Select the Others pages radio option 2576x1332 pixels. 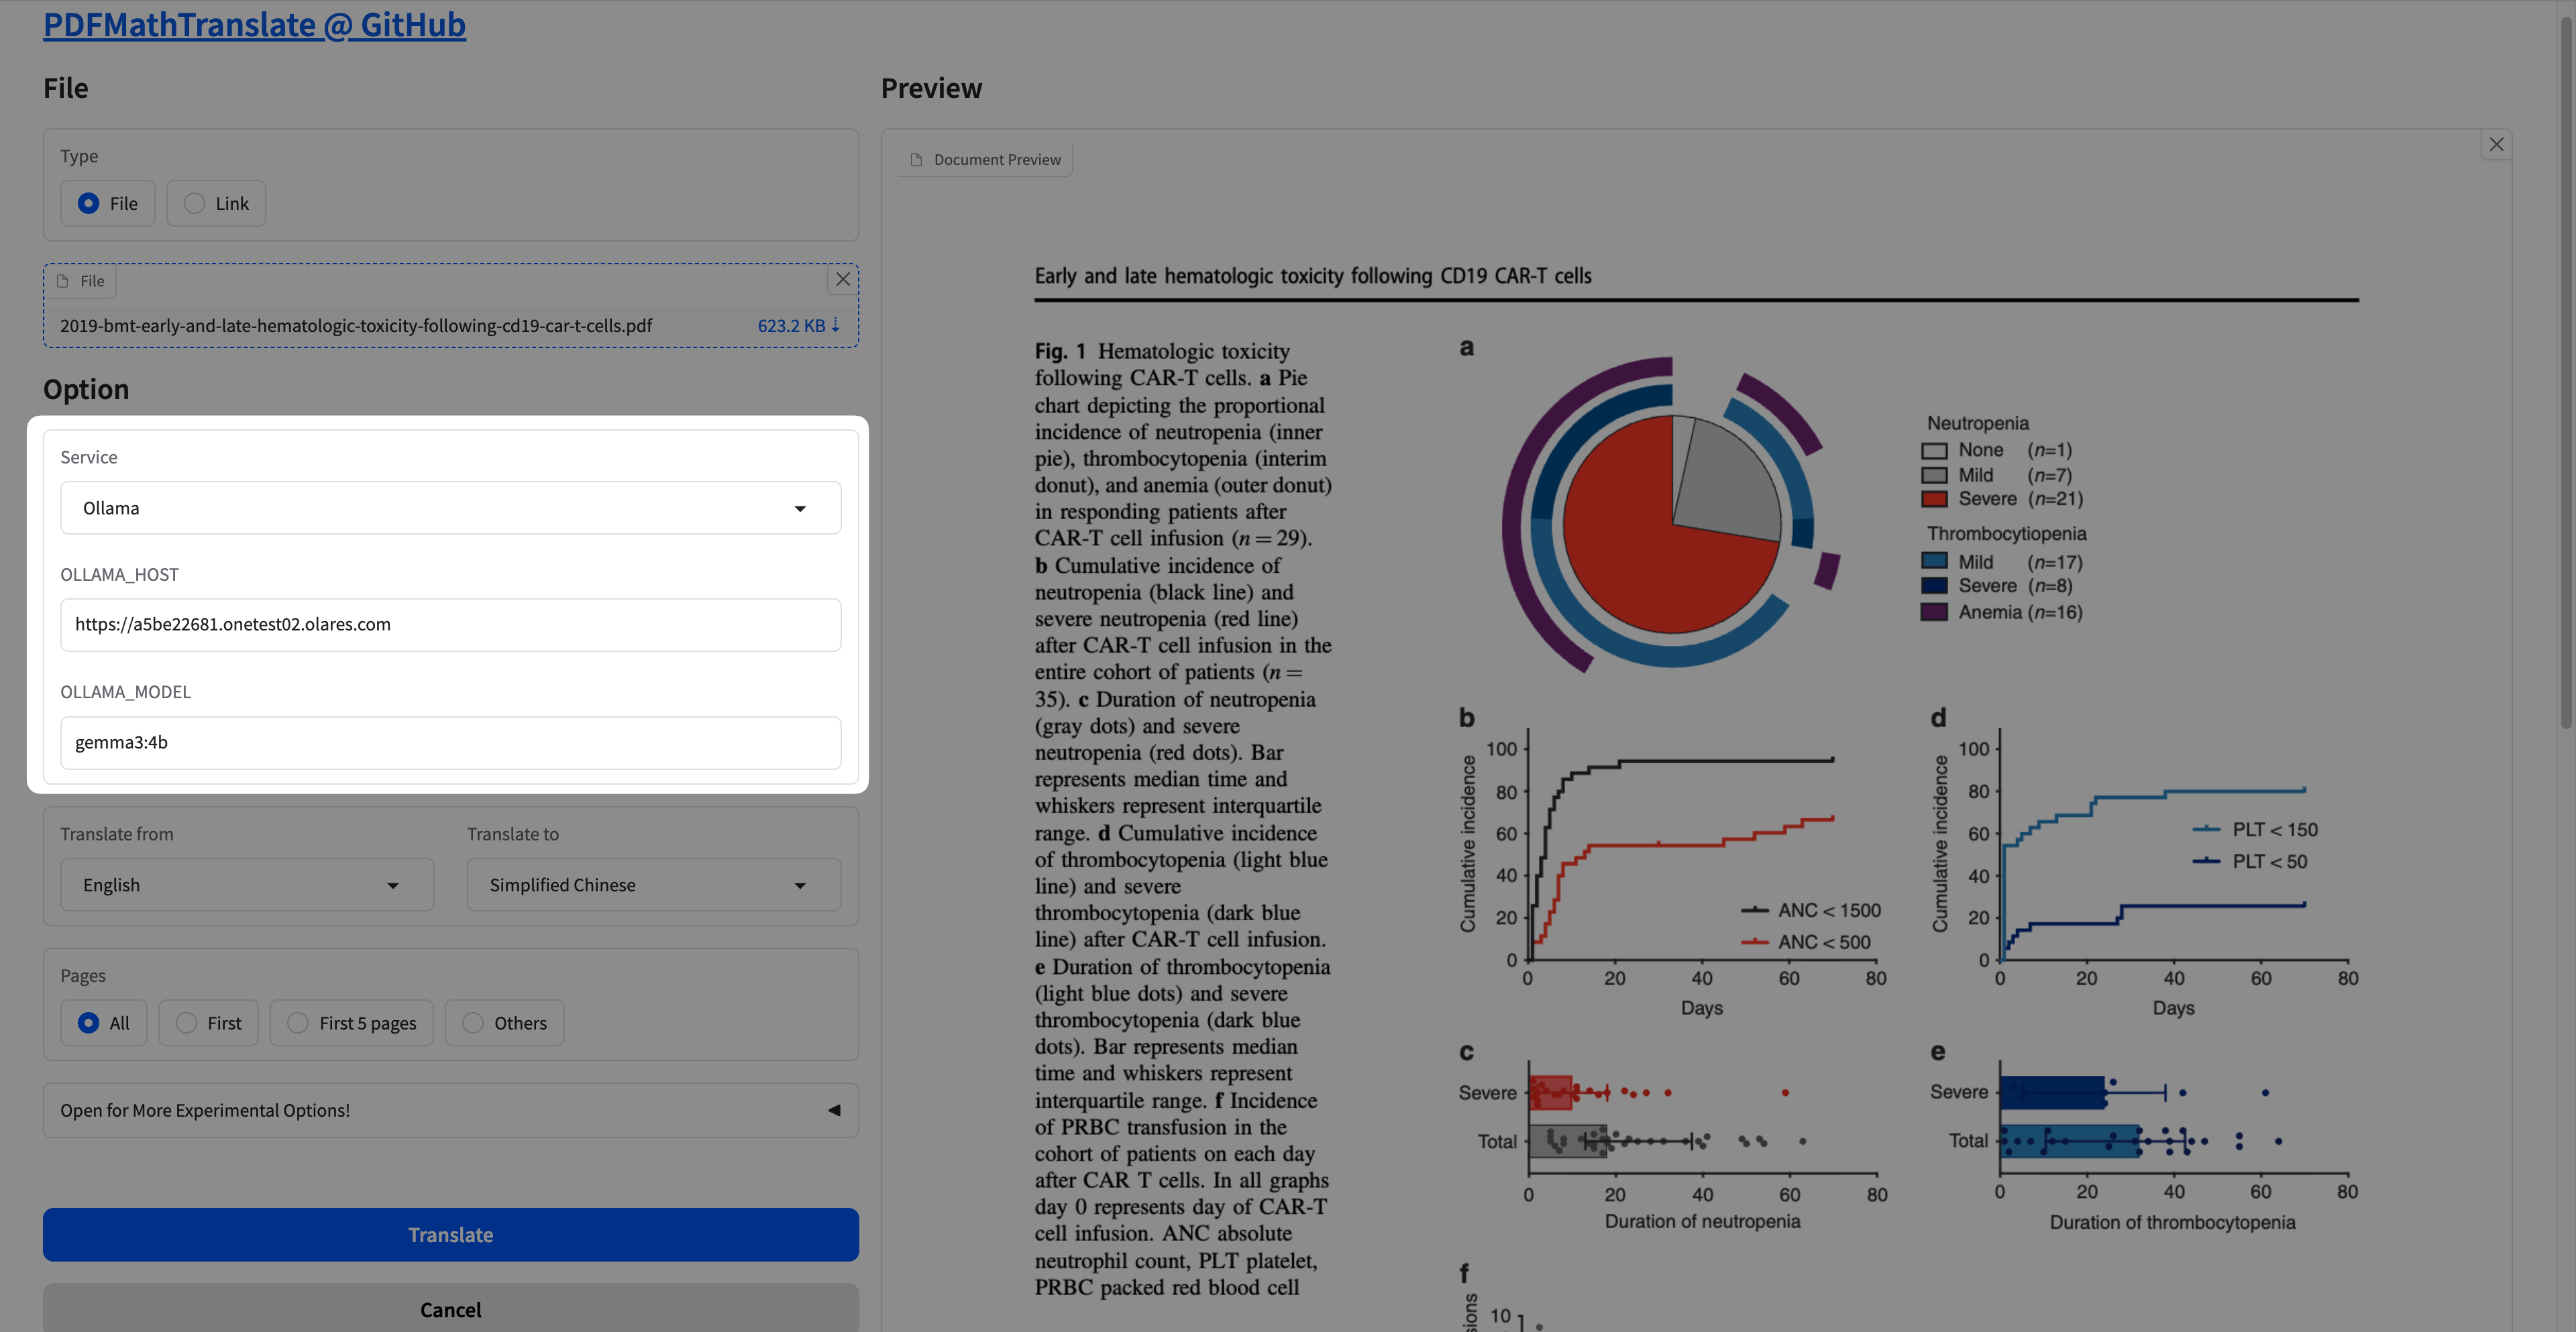pyautogui.click(x=473, y=1023)
